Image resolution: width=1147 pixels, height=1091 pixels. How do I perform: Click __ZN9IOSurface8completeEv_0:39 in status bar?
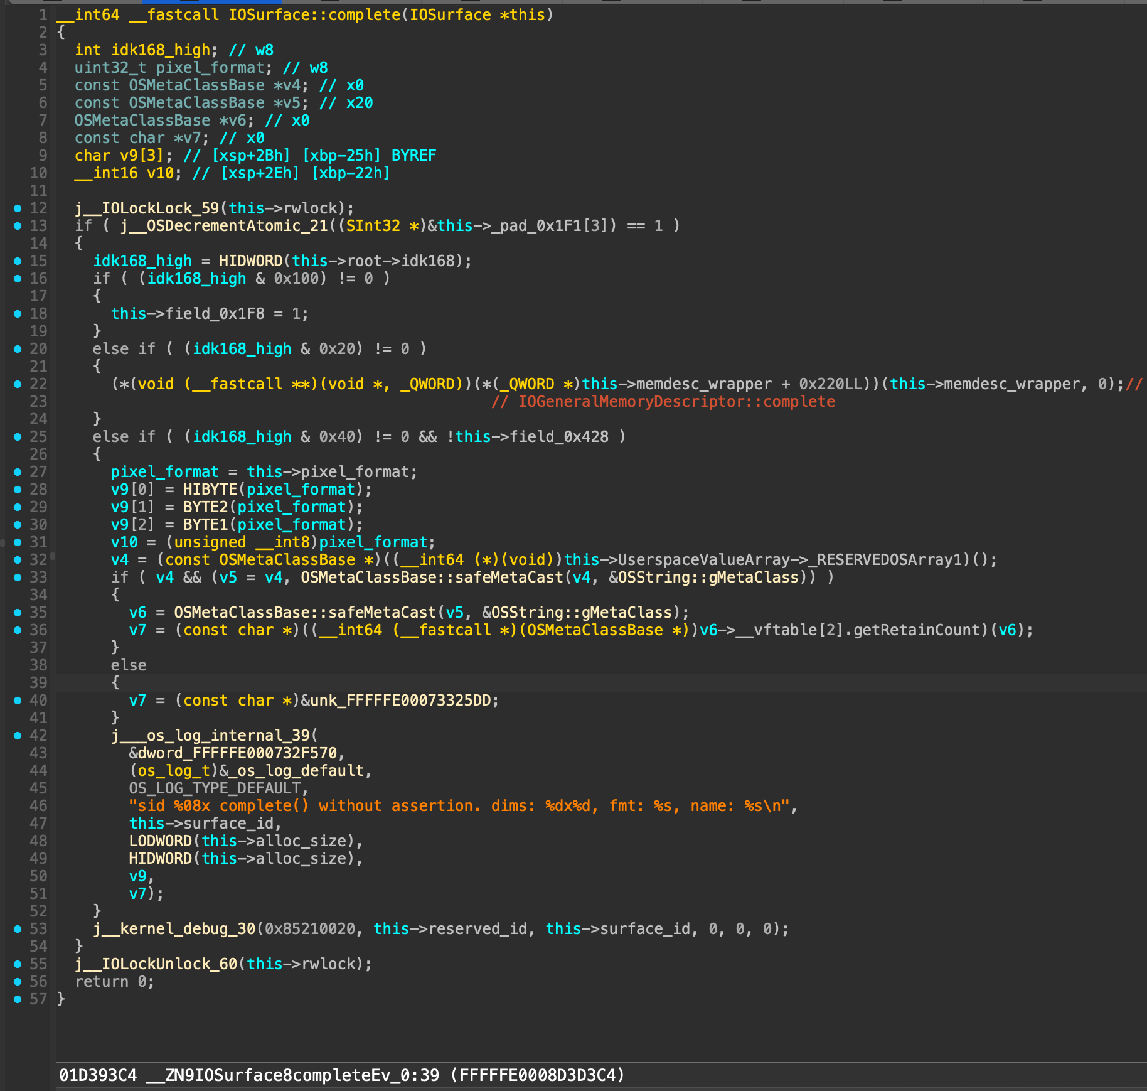tap(292, 1075)
